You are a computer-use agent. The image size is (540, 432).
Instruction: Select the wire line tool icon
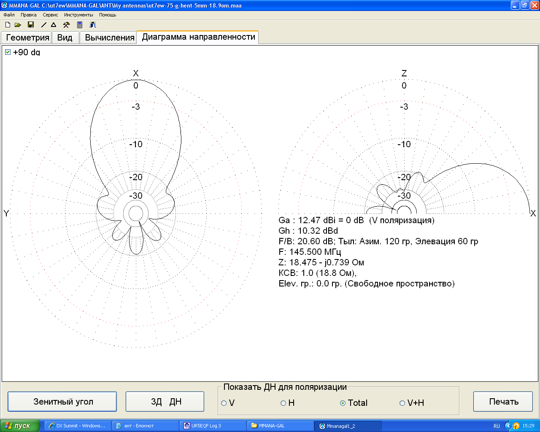43,25
